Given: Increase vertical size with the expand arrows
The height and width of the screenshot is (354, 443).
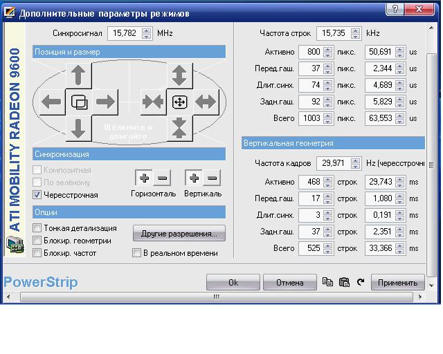Looking at the screenshot, I should tap(179, 75).
